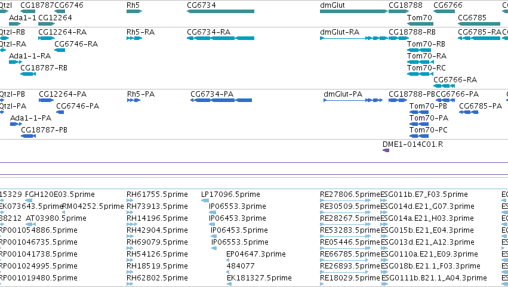Click the CG12264-PA protein label

[63, 94]
